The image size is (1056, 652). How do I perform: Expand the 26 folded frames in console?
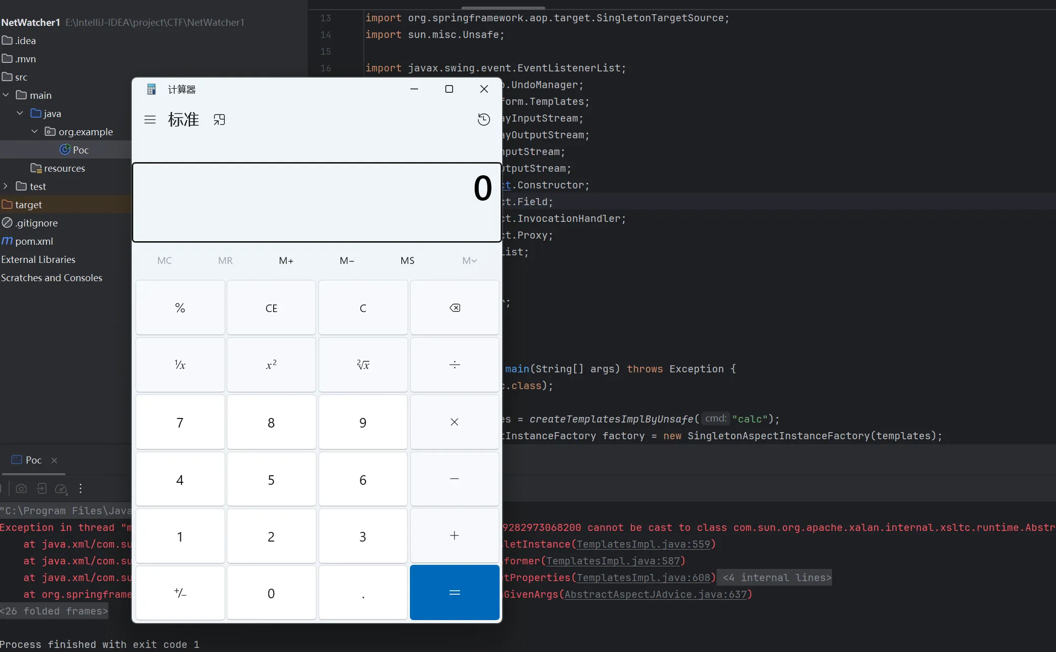[x=54, y=611]
